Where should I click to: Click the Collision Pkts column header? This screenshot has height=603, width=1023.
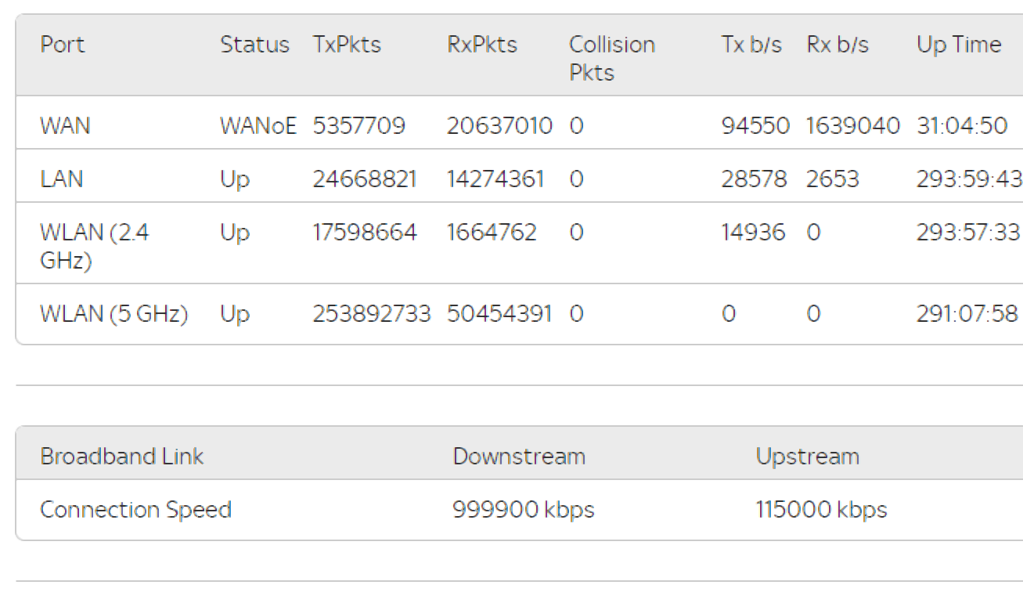click(x=611, y=58)
